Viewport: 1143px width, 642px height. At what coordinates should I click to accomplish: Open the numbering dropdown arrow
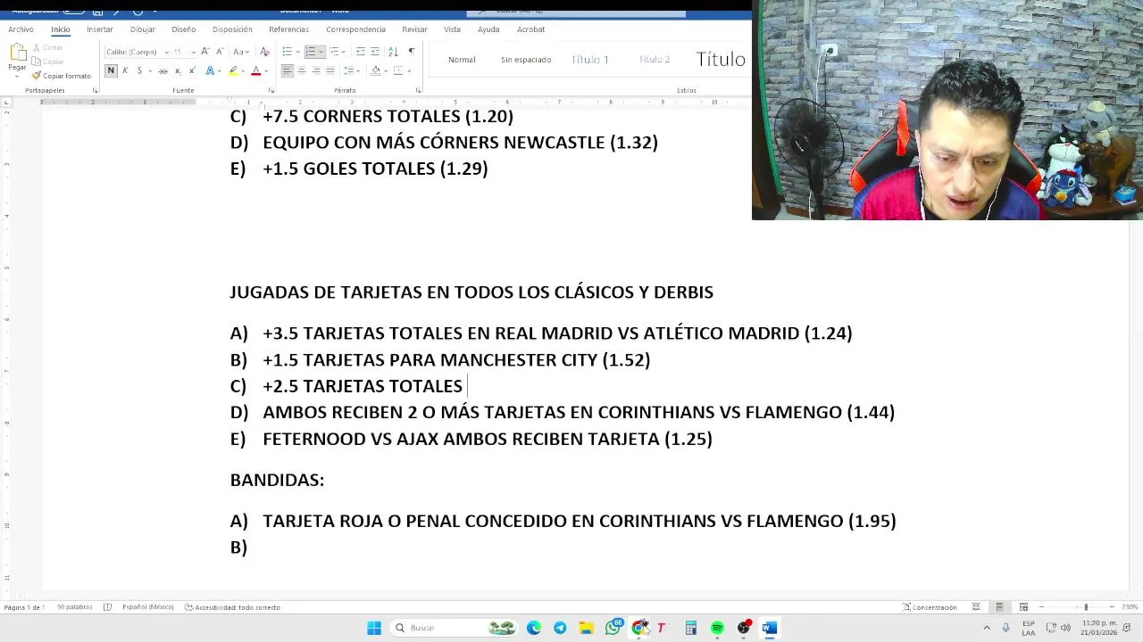(x=320, y=52)
